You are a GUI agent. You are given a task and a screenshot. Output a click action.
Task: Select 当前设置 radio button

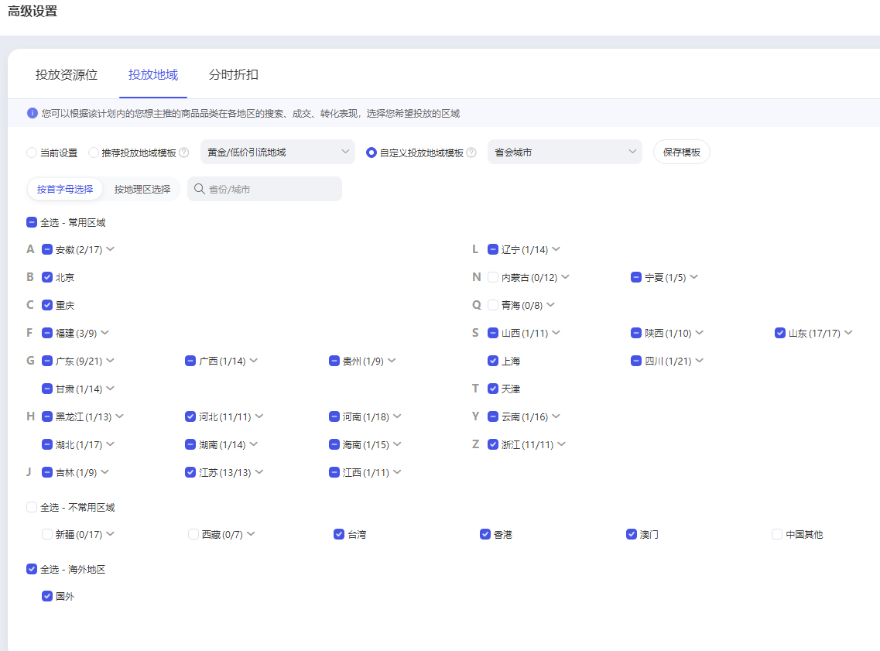click(32, 153)
